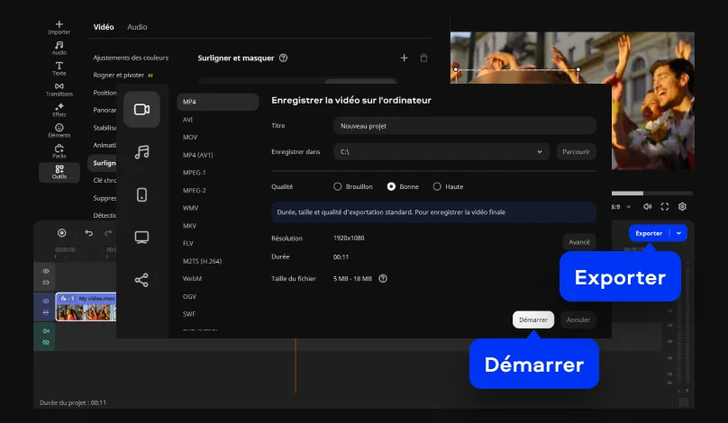This screenshot has height=423, width=728.
Task: Hide the main video track with eye icon
Action: 45,301
